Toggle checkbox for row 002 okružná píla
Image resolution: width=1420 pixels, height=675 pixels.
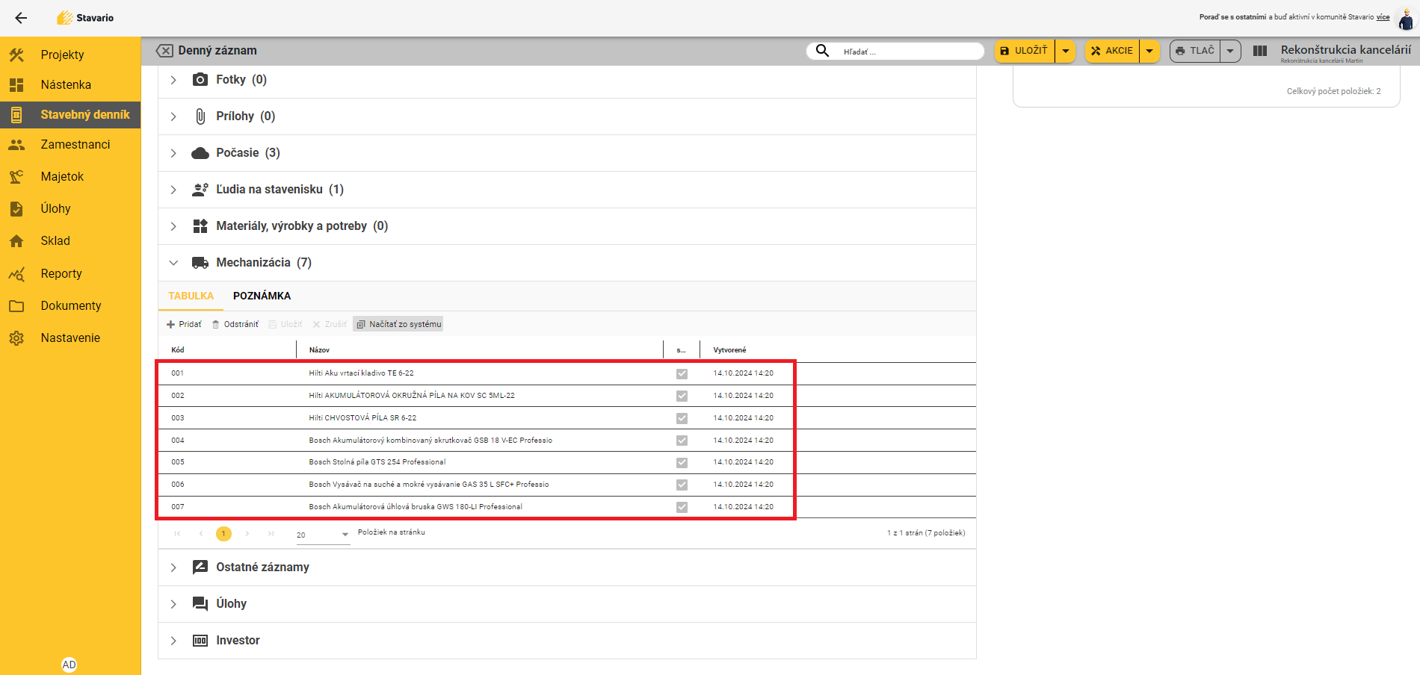coord(682,396)
